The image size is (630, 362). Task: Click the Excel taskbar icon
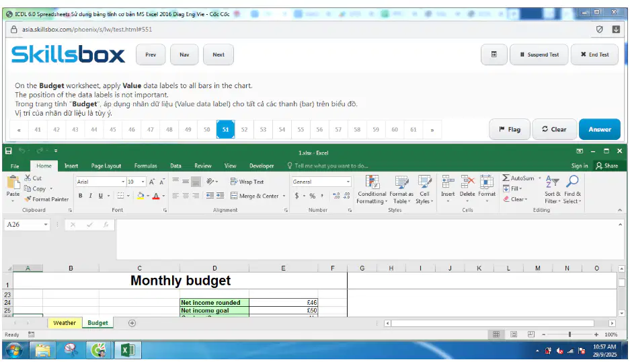(128, 351)
